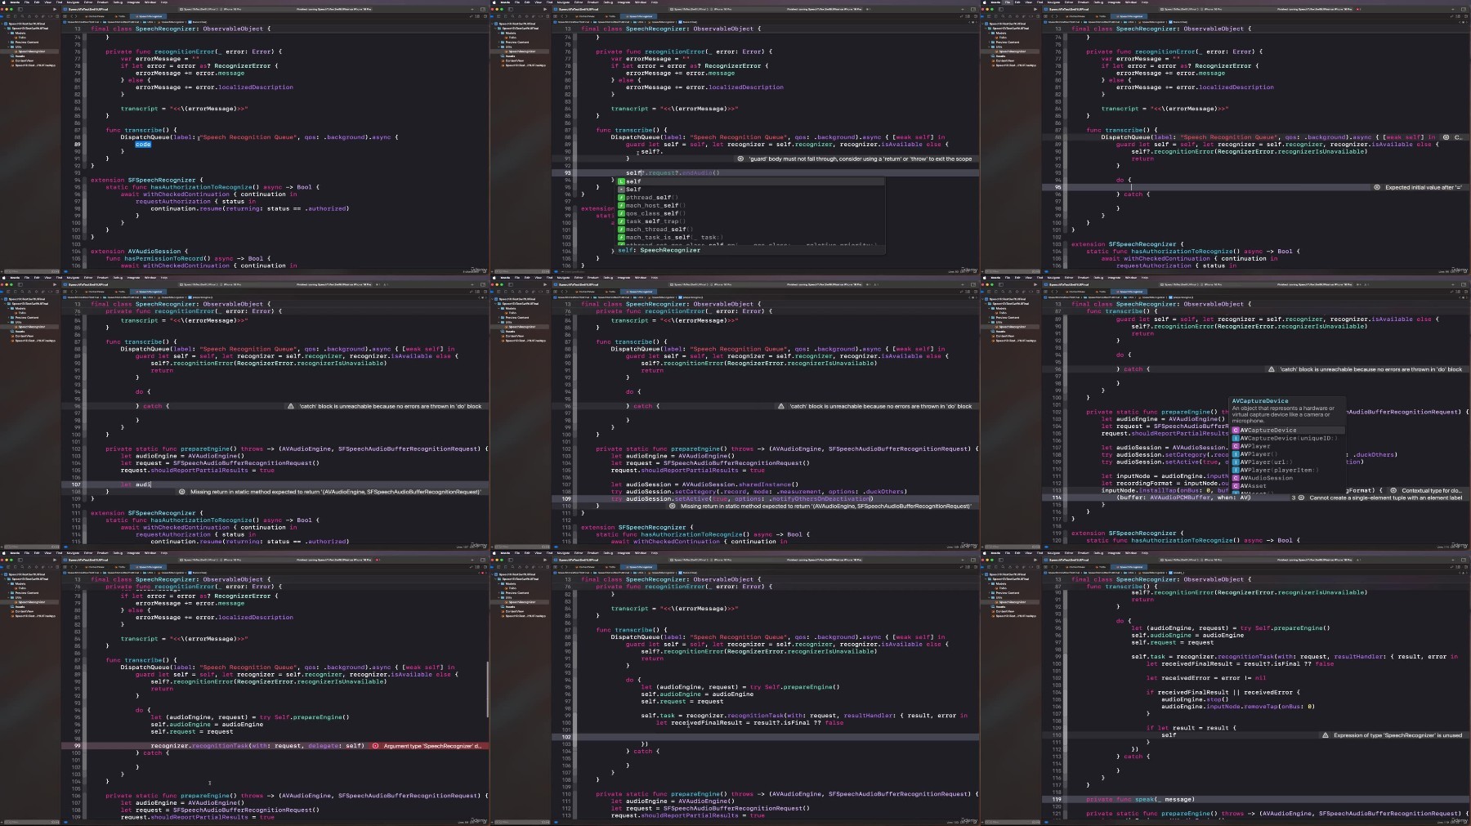Open the "'guard' body must not fall through" error
This screenshot has height=826, width=1471.
coord(861,159)
